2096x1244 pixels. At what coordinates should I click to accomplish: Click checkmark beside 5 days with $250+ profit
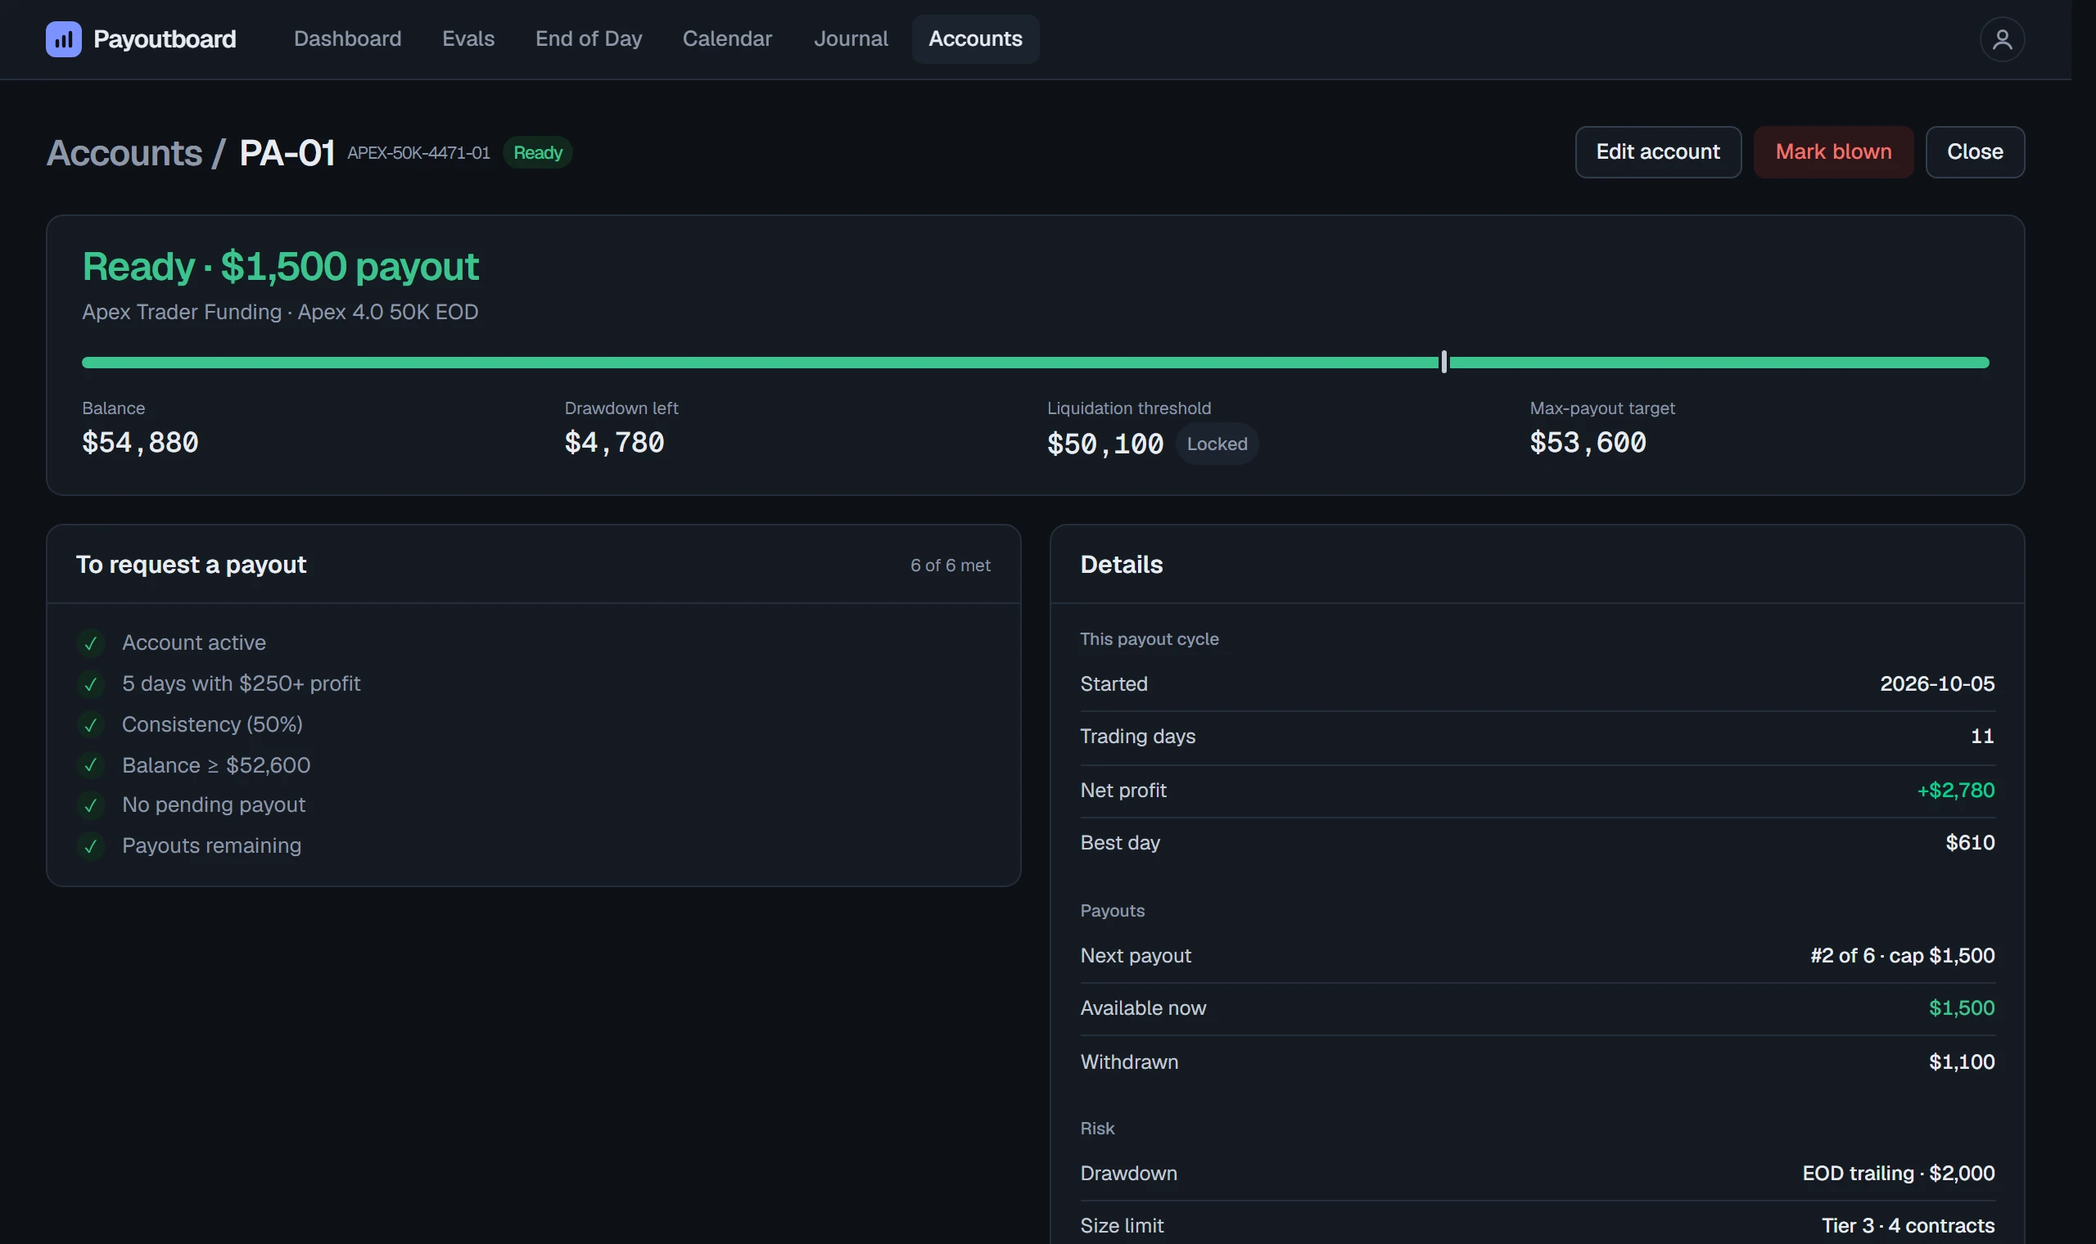tap(91, 684)
